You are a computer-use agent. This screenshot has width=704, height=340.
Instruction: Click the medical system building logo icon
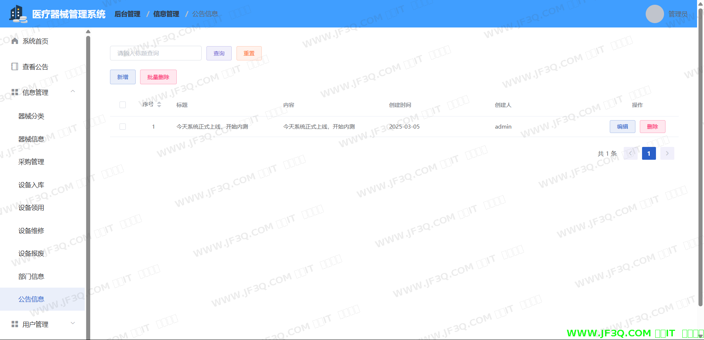[x=18, y=14]
